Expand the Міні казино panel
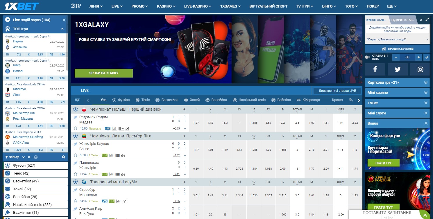The width and height of the screenshot is (433, 219). point(398,93)
